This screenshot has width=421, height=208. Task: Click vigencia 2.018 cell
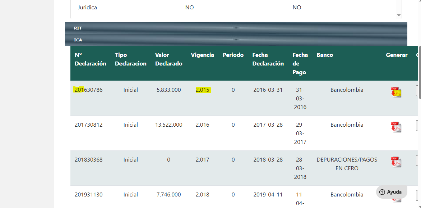tap(203, 195)
